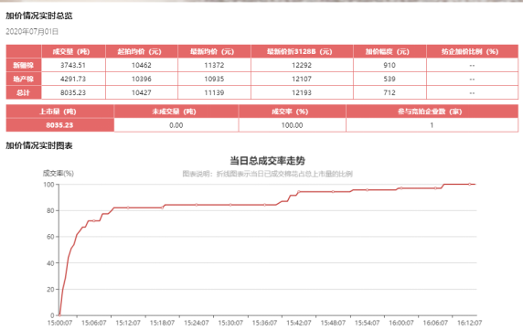Image resolution: width=523 pixels, height=330 pixels.
Task: Select the 成交率（%）header cell
Action: [x=293, y=112]
